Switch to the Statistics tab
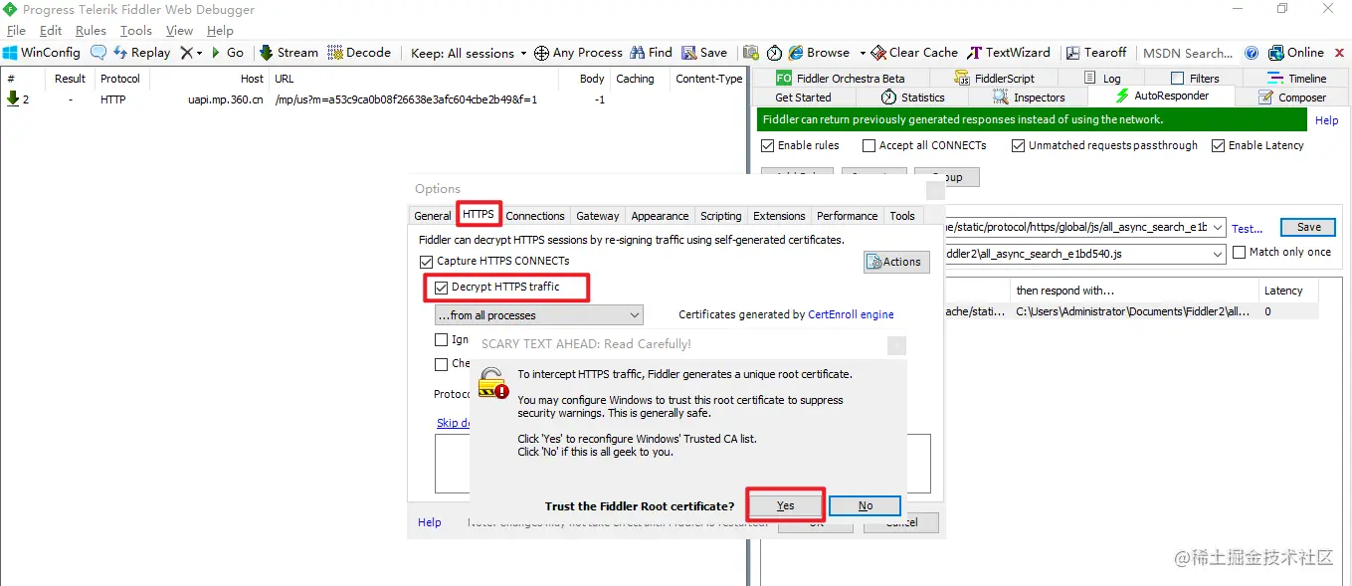This screenshot has height=586, width=1352. (x=913, y=98)
